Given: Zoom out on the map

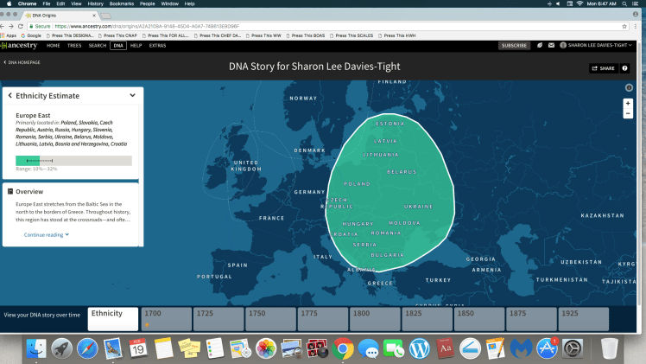Looking at the screenshot, I should 628,113.
